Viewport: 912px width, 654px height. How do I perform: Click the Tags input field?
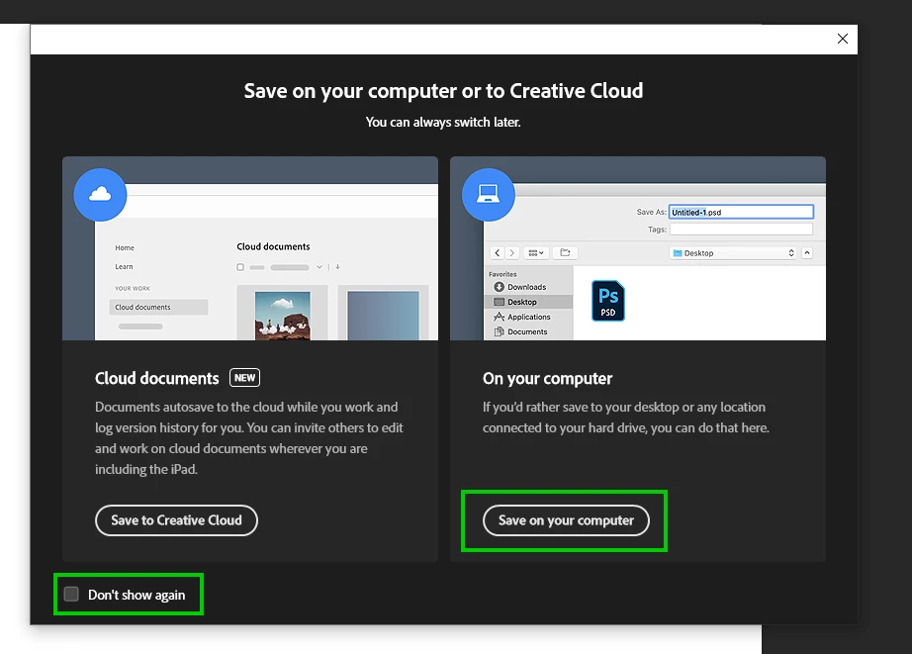click(741, 230)
